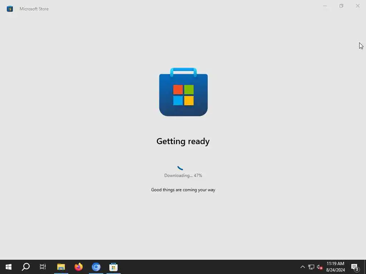The image size is (366, 274).
Task: Minimize the Microsoft Store window
Action: tap(325, 6)
